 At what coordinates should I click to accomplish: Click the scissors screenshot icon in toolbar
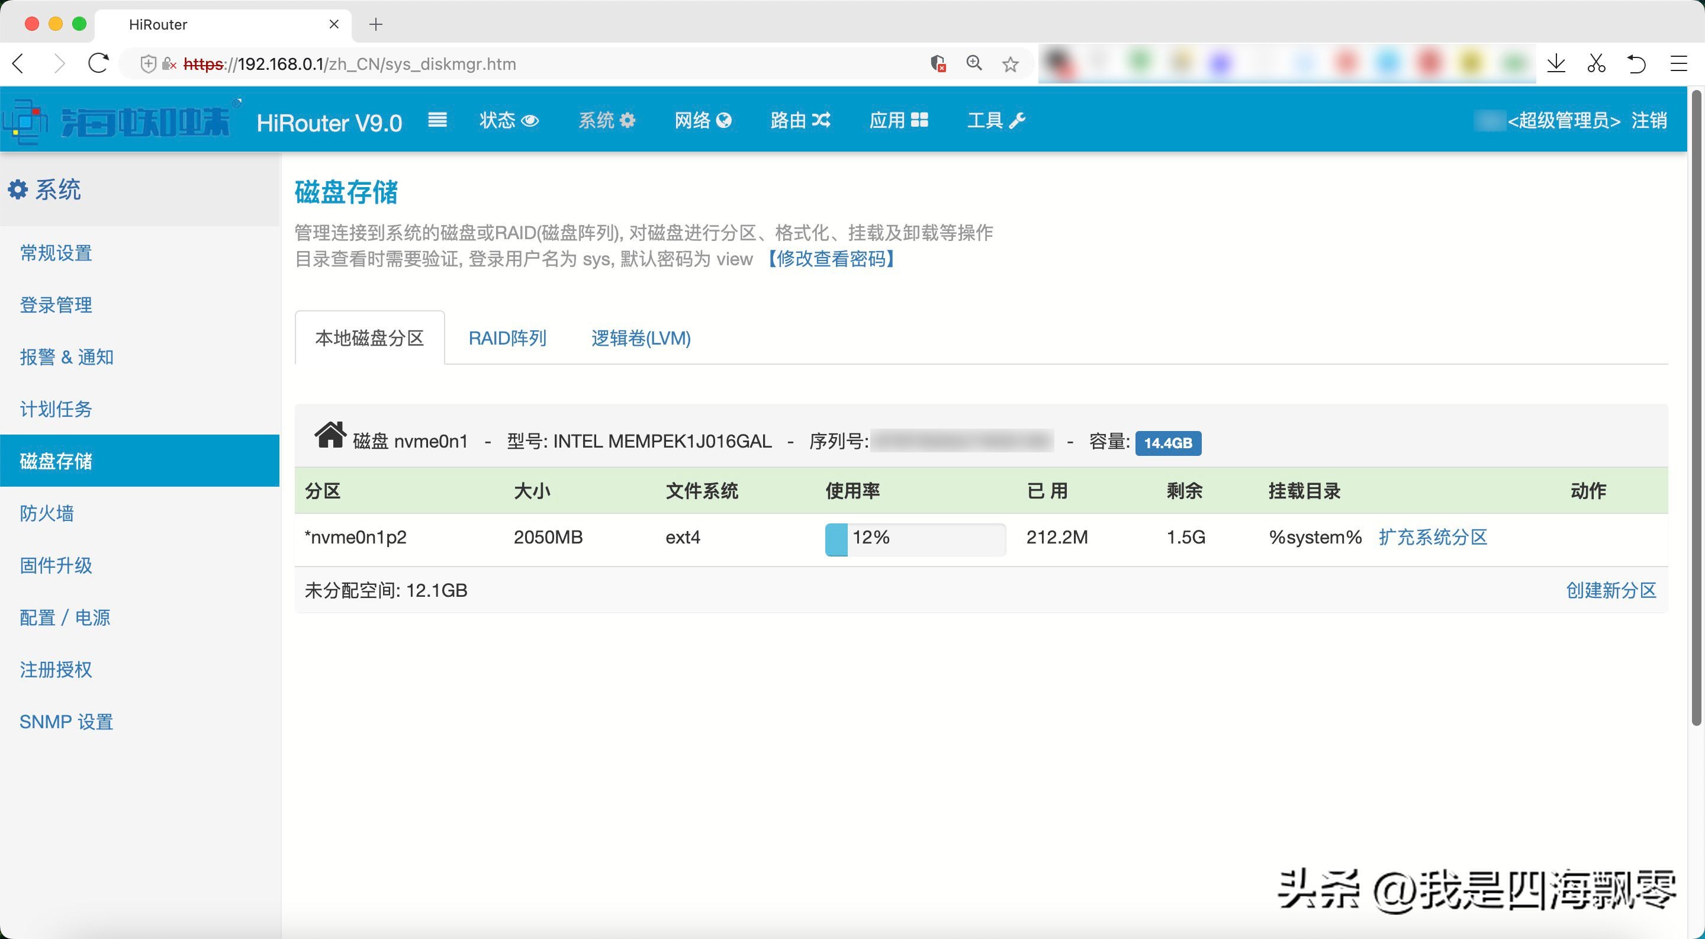[x=1596, y=63]
